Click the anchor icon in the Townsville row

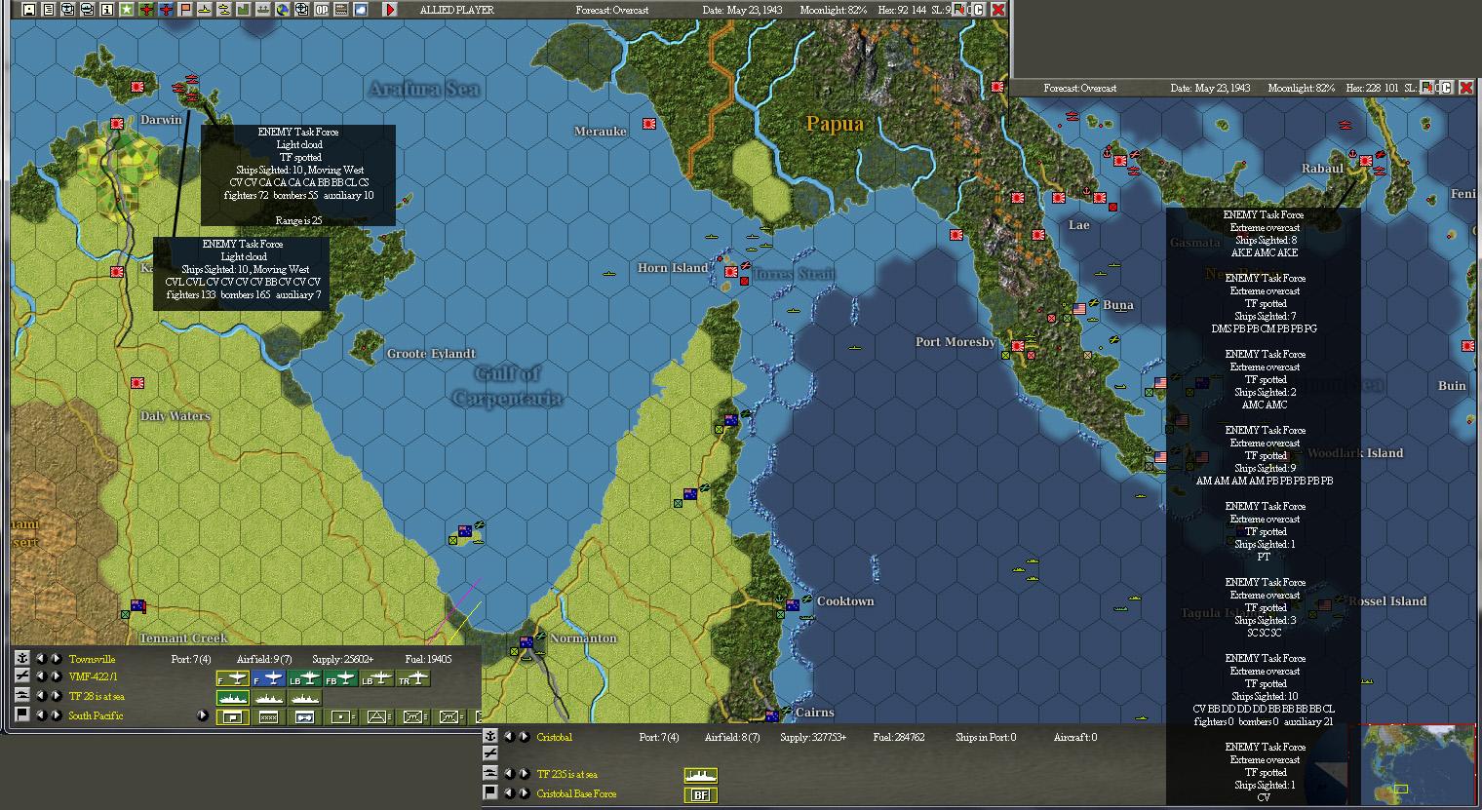point(22,659)
